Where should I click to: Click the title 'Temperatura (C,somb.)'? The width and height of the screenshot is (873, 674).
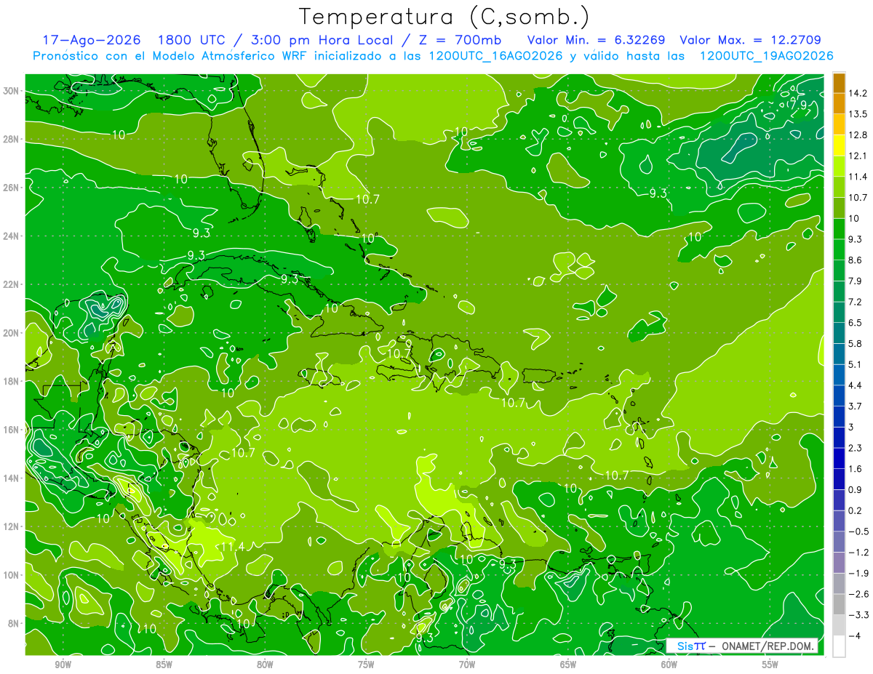coord(445,17)
